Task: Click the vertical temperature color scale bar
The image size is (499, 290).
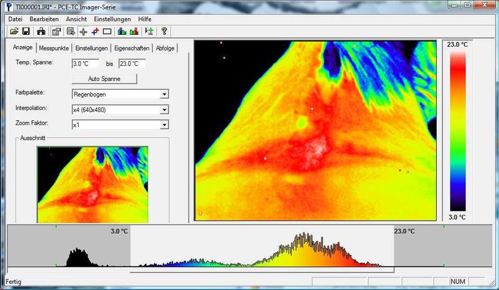Action: 457,130
